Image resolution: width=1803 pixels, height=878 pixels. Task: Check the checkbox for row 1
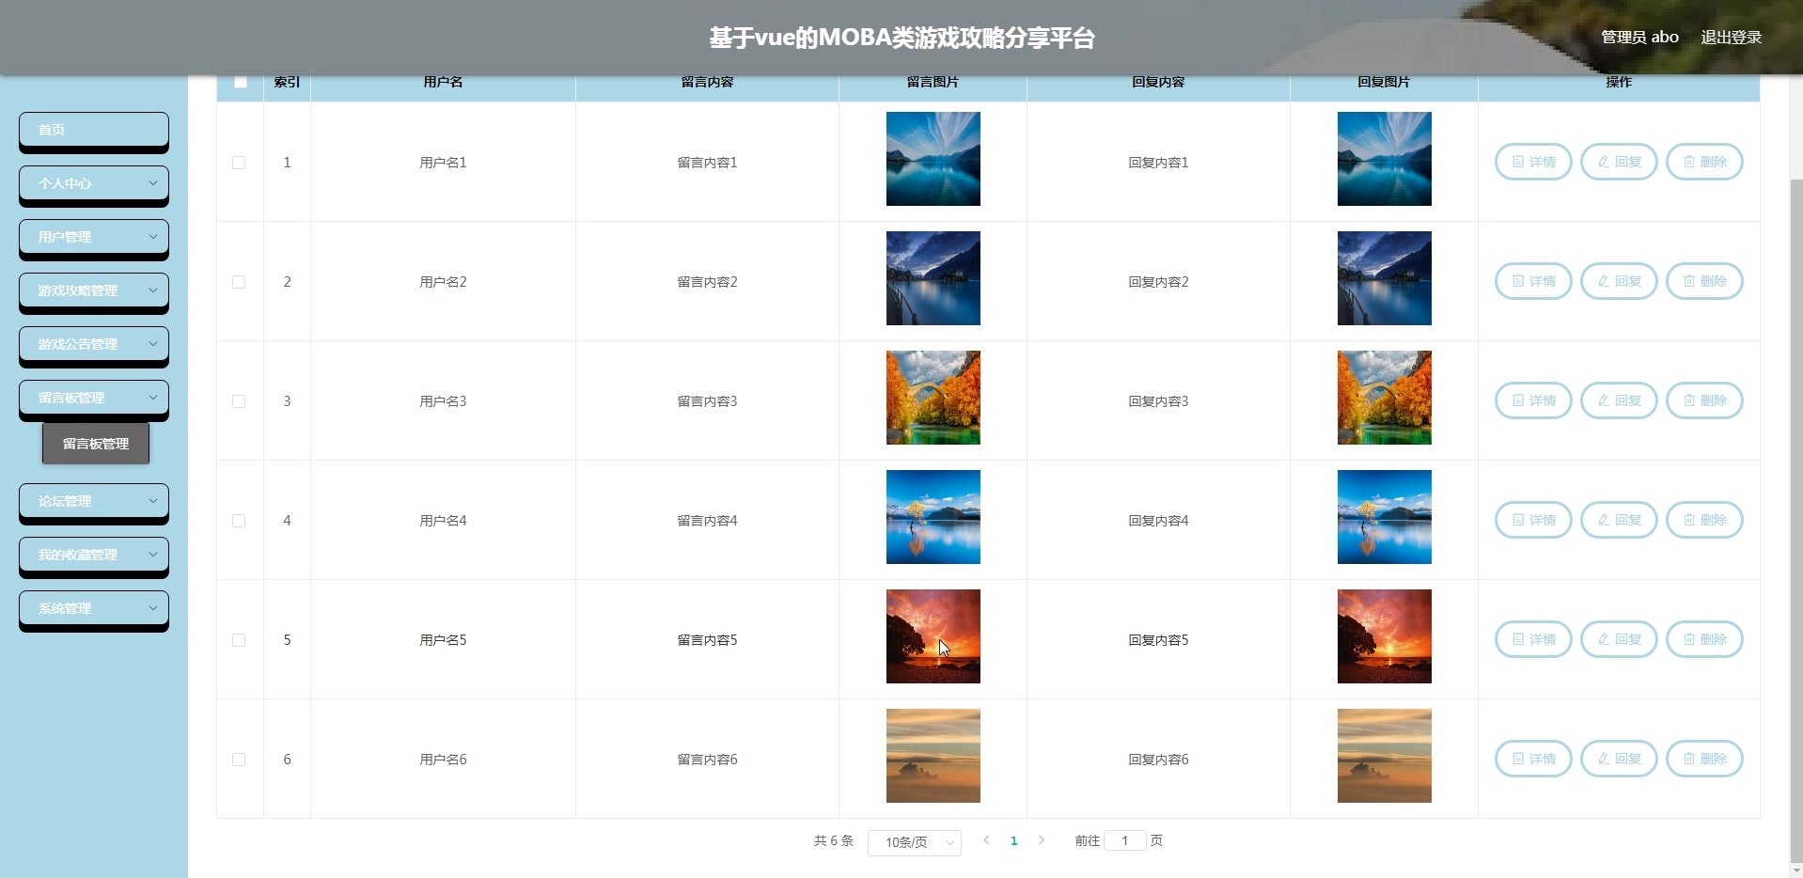coord(240,163)
